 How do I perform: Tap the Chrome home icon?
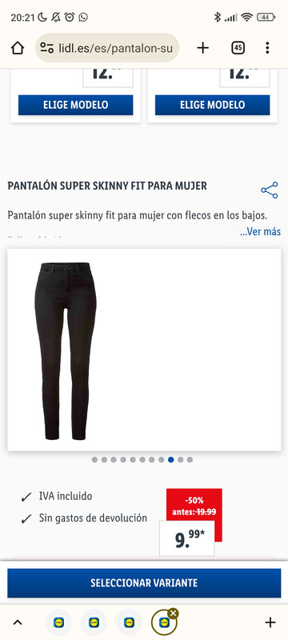[x=18, y=48]
